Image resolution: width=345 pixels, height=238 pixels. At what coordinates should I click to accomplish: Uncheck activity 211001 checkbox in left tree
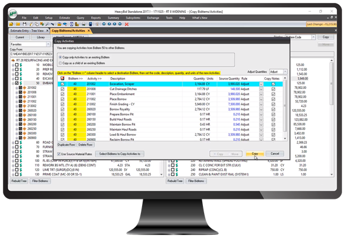[x=20, y=97]
